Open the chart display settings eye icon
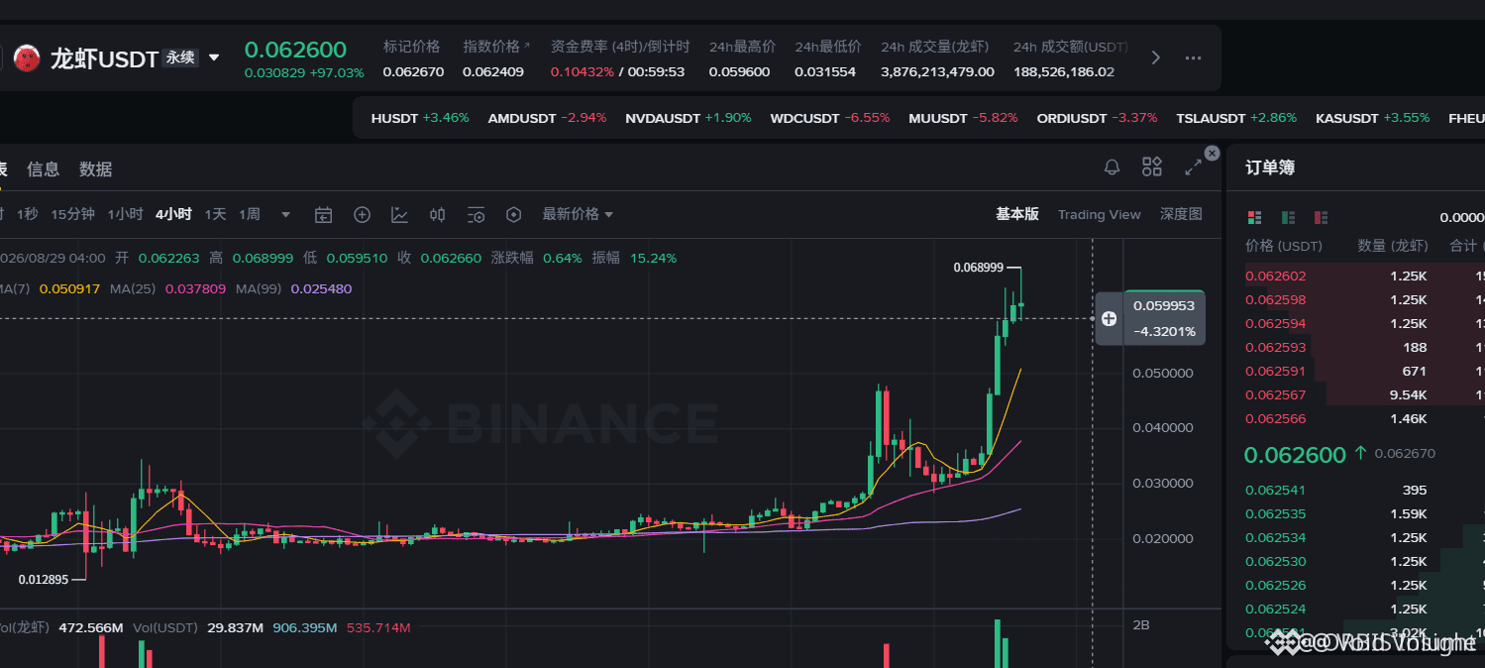This screenshot has height=668, width=1485. click(x=476, y=214)
